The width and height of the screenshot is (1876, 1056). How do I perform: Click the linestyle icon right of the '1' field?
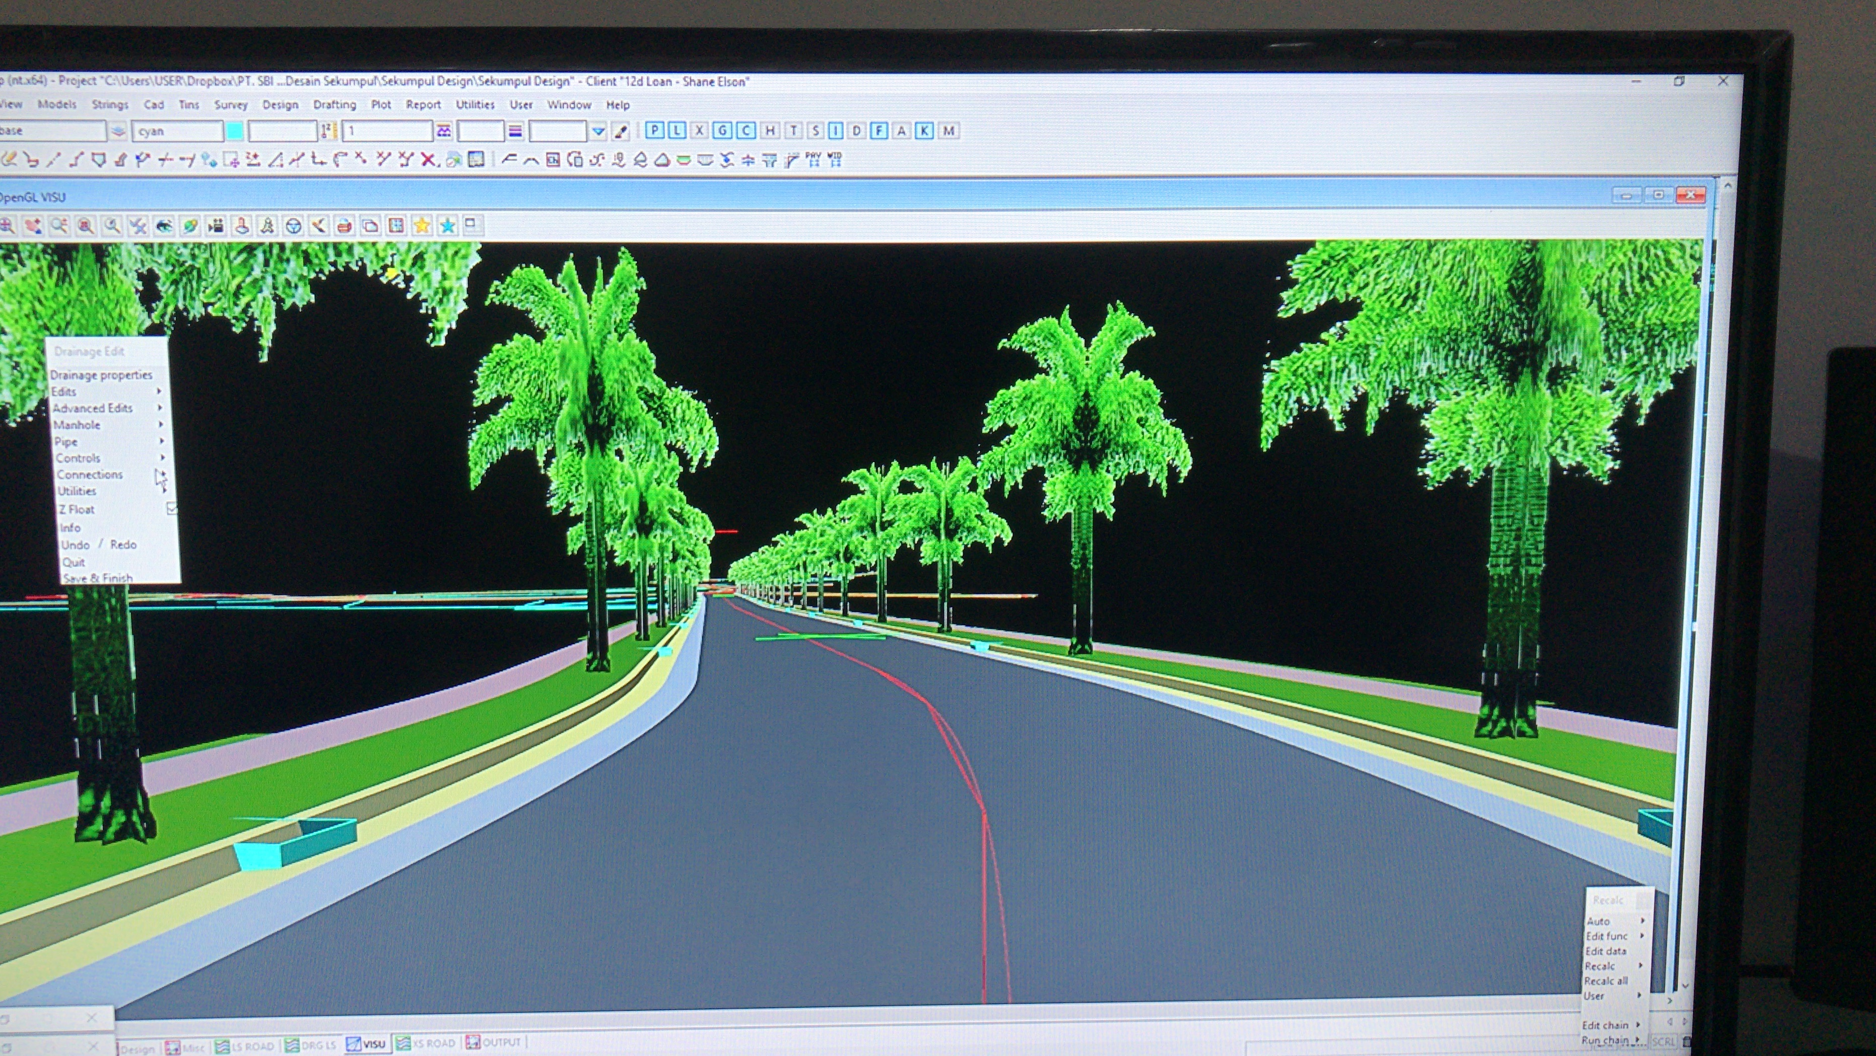click(x=443, y=131)
